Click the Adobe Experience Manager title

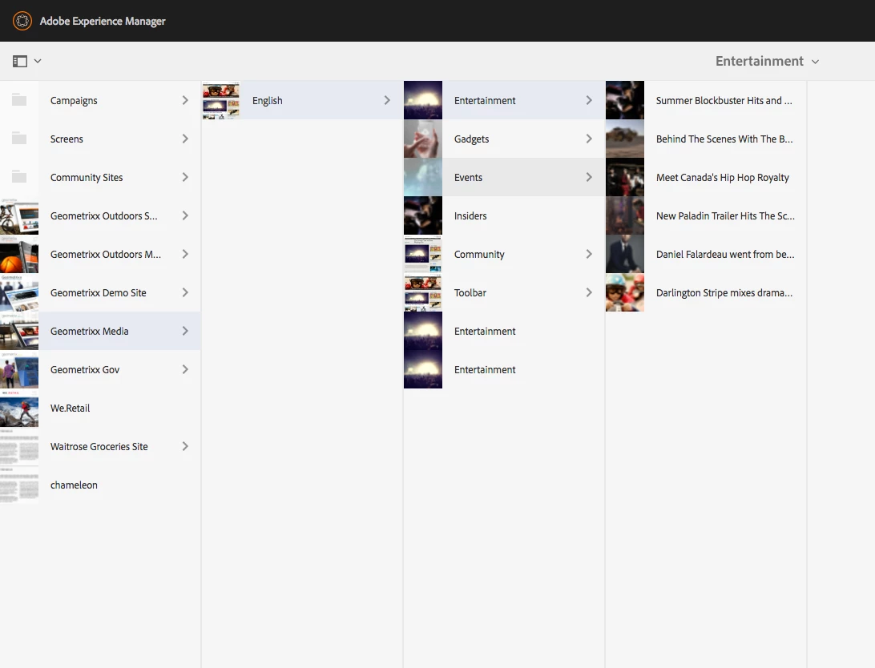click(103, 21)
